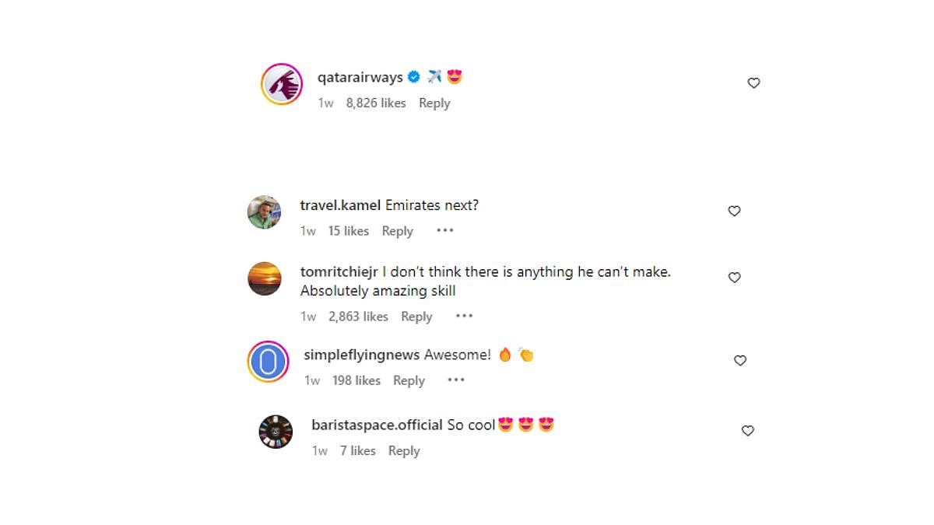Open travel.kamel's avatar

pyautogui.click(x=264, y=212)
